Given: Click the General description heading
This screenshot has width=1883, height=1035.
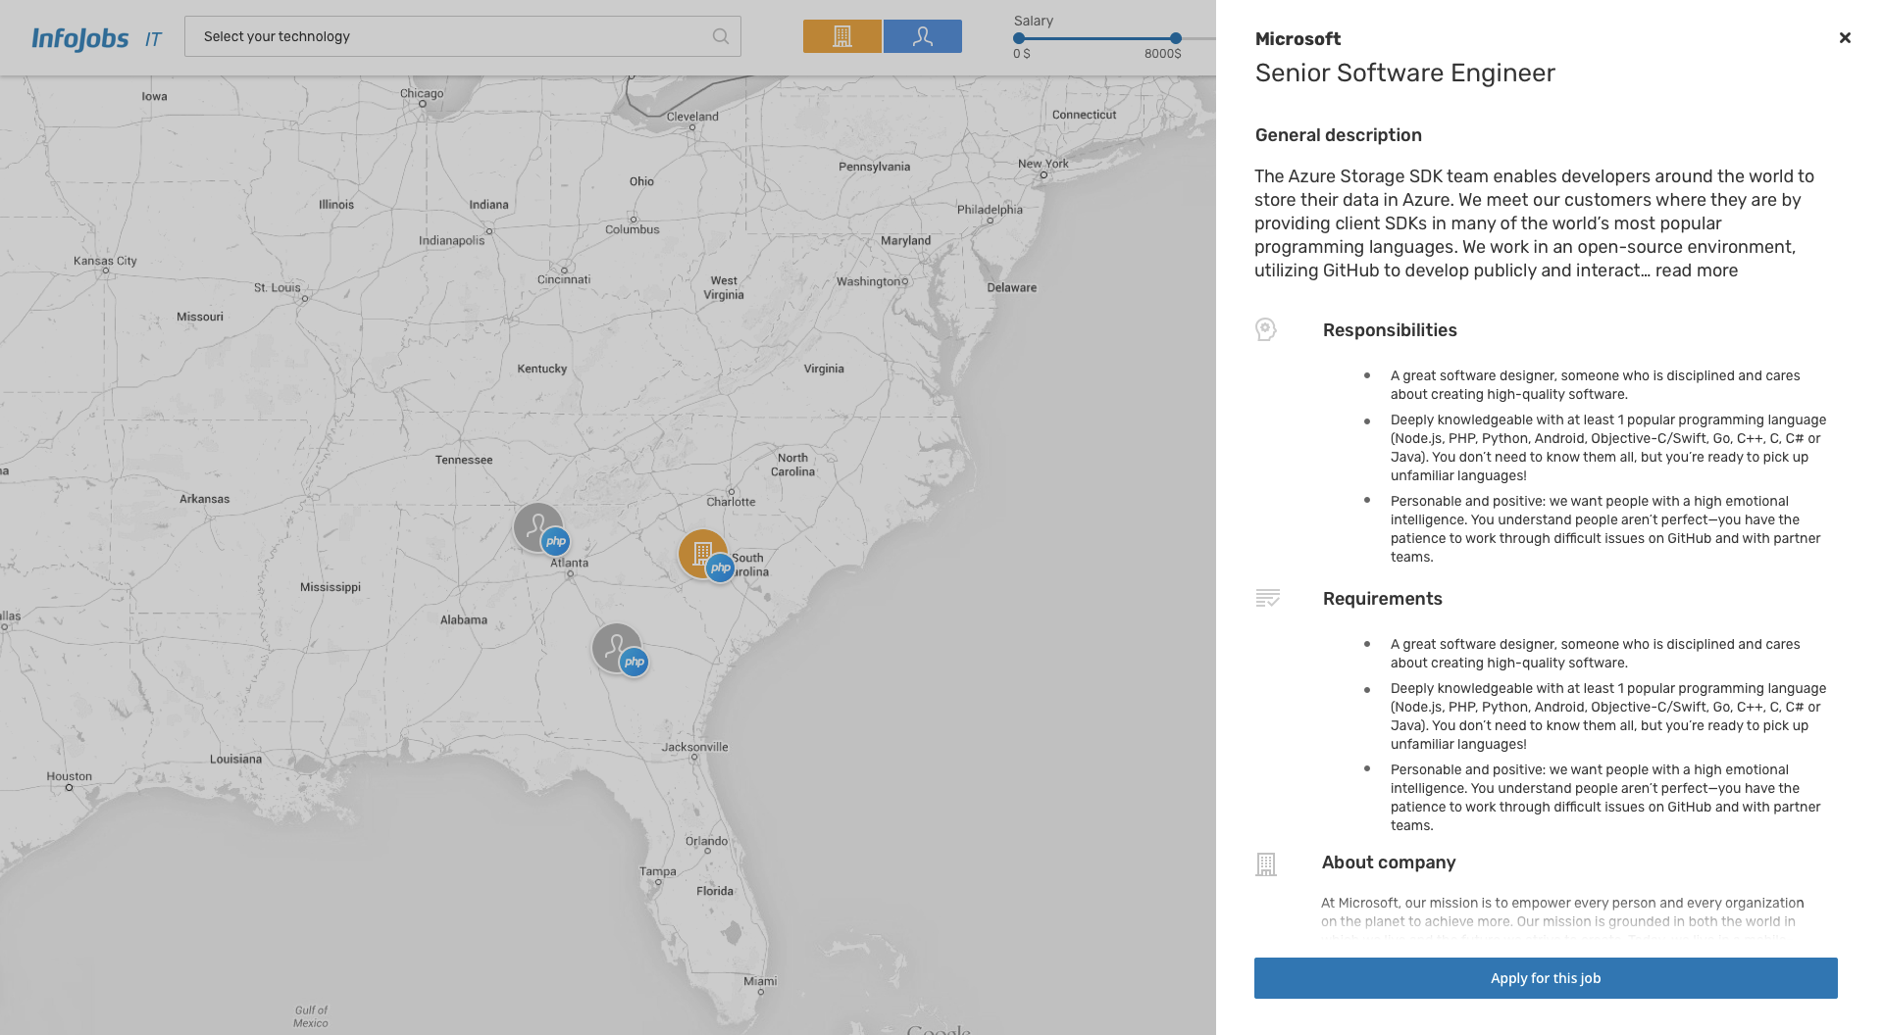Looking at the screenshot, I should (1339, 135).
